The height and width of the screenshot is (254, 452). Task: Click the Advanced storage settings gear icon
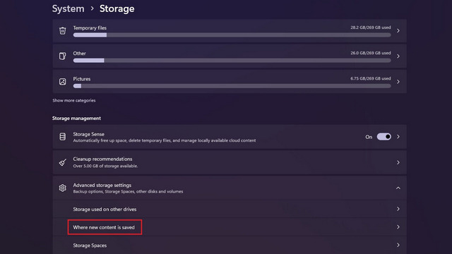pyautogui.click(x=63, y=188)
